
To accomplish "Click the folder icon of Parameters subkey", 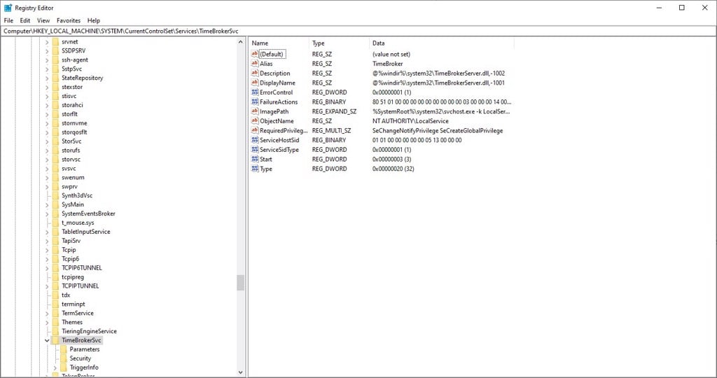I will coord(64,349).
